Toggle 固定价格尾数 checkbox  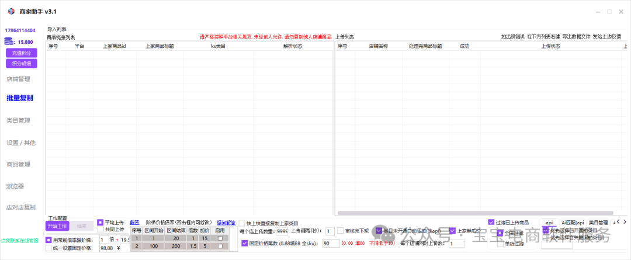point(245,243)
